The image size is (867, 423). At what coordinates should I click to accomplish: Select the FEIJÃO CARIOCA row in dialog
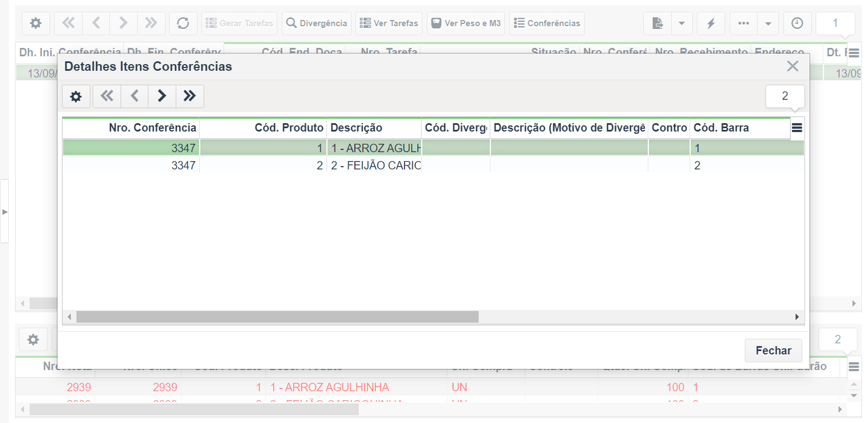point(433,166)
